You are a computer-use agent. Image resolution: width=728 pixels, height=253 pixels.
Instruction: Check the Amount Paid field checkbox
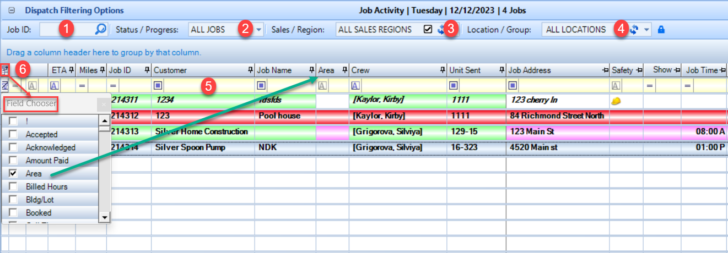pos(13,161)
